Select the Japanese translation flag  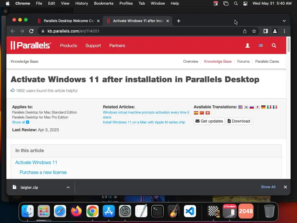tap(258, 107)
